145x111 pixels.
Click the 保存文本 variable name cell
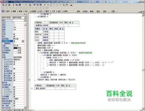click(x=39, y=34)
